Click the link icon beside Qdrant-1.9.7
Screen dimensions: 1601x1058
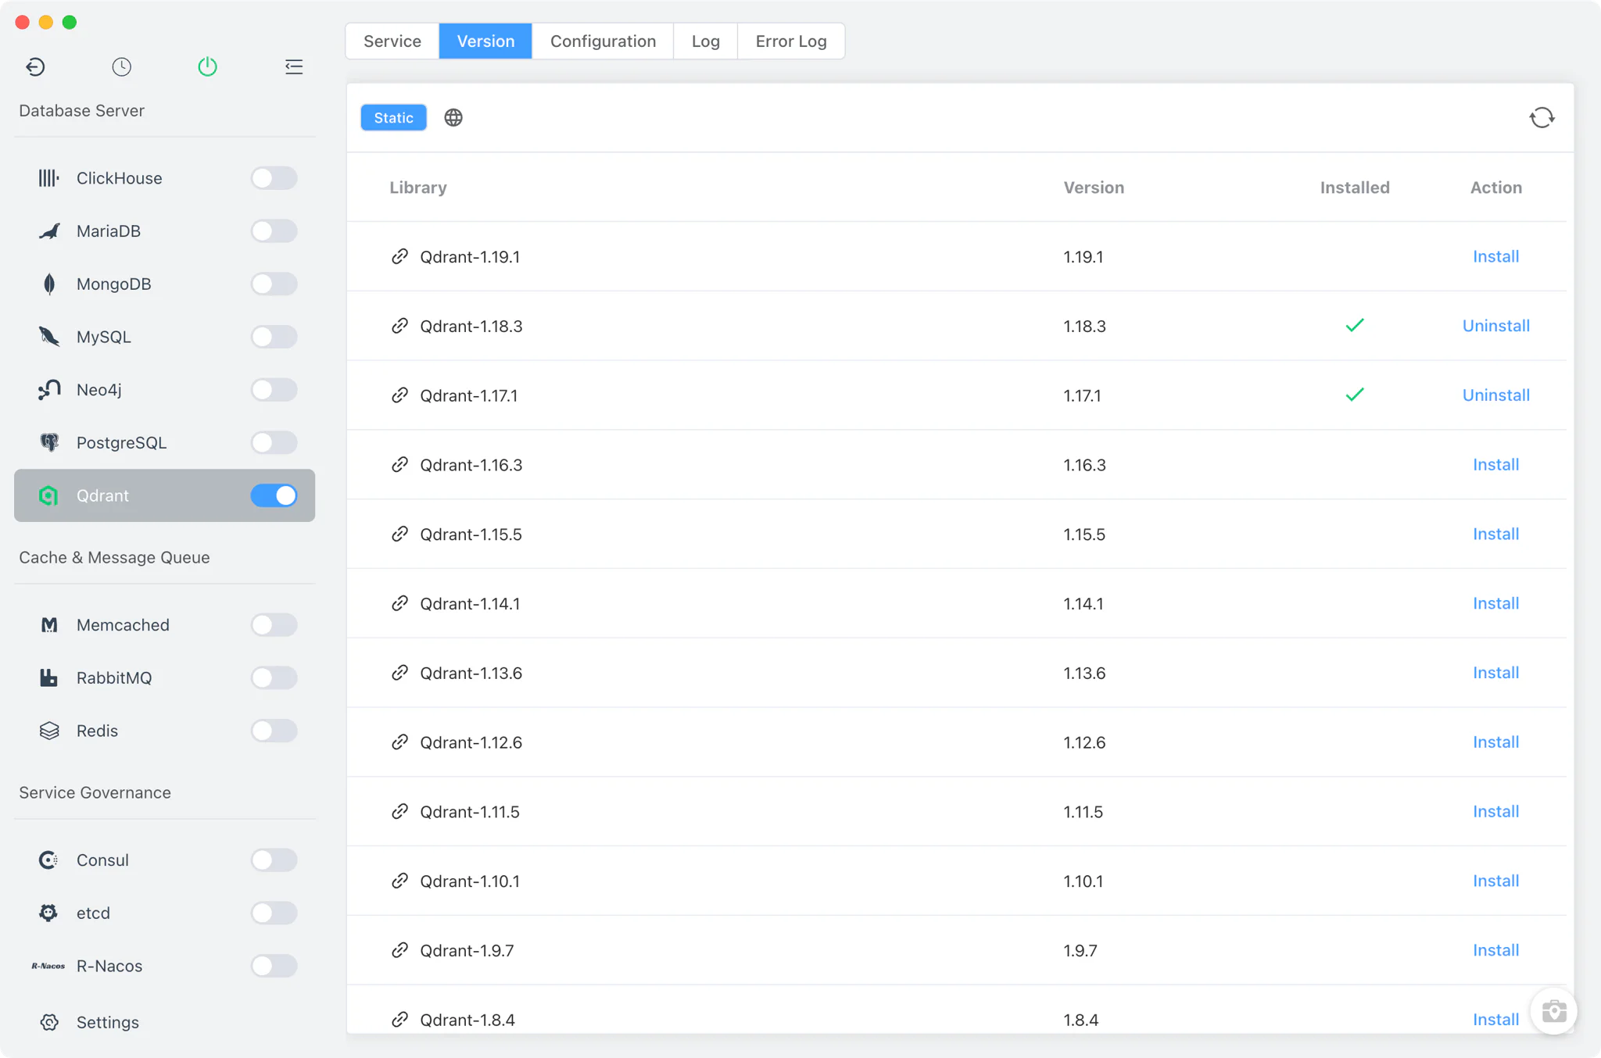[399, 950]
